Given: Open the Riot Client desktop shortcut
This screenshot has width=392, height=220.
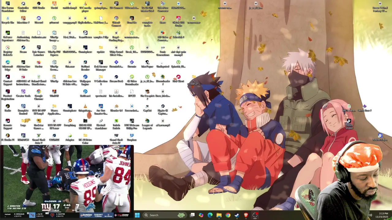Looking at the screenshot, I should 178,79.
